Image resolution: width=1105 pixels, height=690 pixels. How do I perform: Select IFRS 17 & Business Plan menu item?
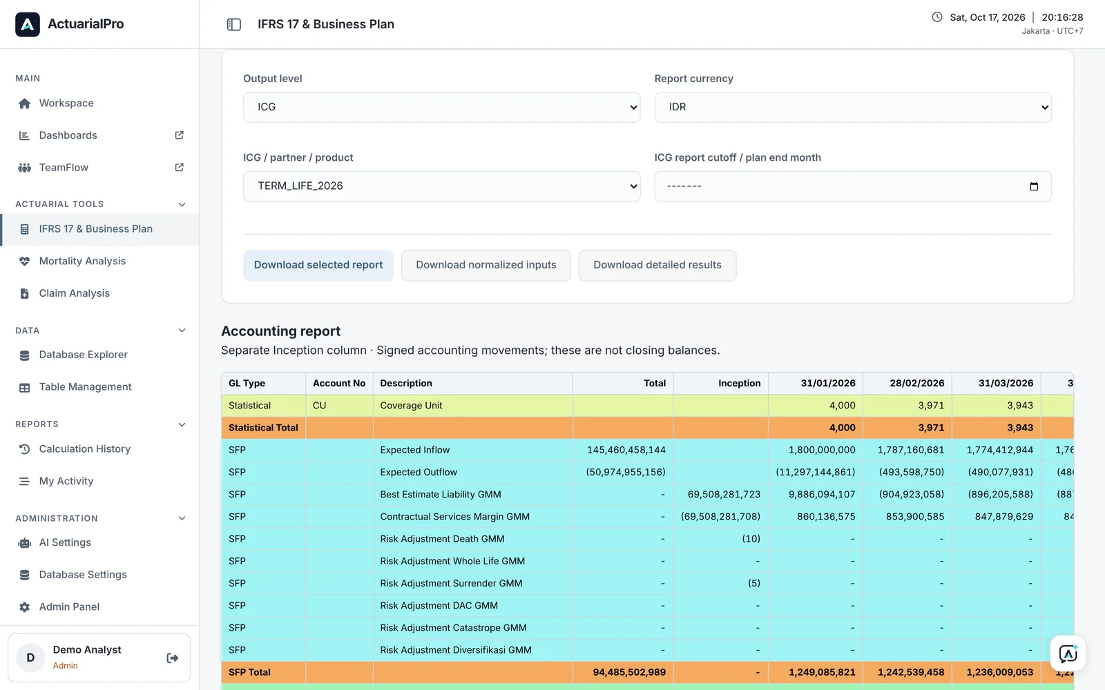click(x=100, y=229)
